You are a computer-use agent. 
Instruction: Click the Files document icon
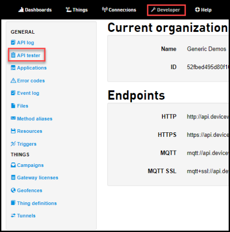click(13, 105)
